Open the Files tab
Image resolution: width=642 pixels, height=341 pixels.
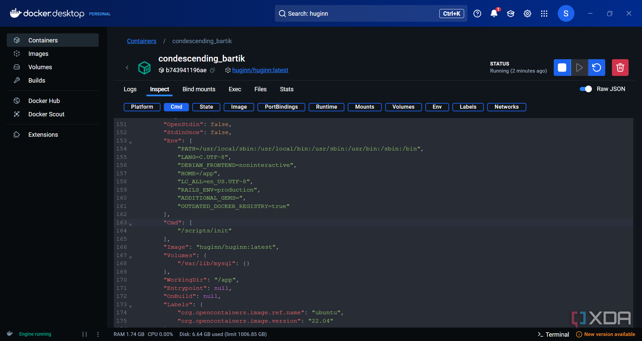[260, 89]
